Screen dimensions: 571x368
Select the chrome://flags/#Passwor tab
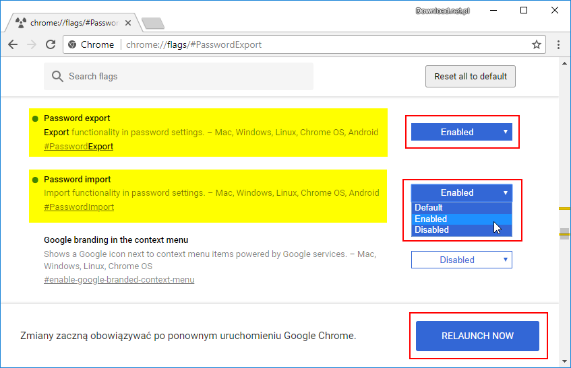point(74,23)
